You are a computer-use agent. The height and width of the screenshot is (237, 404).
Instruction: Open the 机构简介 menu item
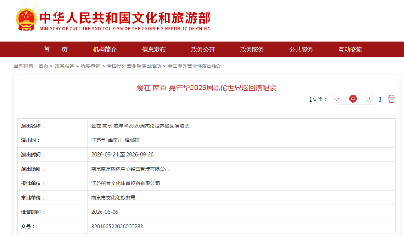click(x=105, y=49)
